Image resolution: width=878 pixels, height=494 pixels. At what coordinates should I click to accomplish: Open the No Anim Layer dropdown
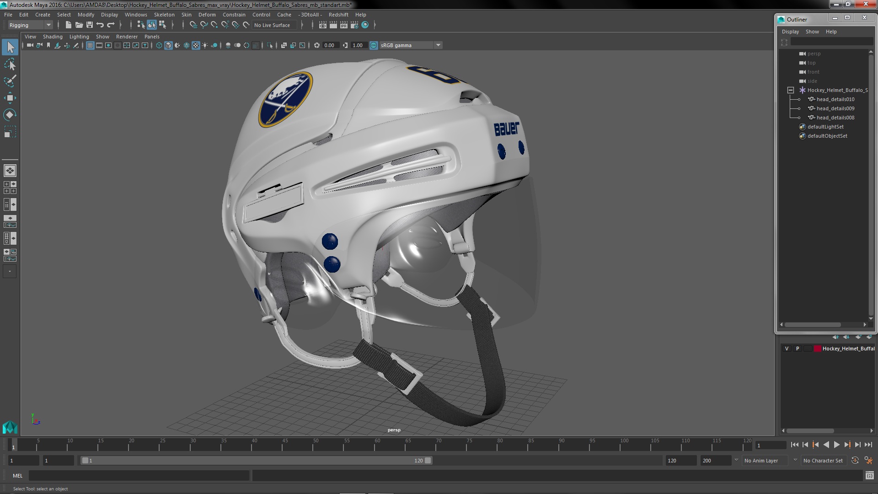[765, 461]
